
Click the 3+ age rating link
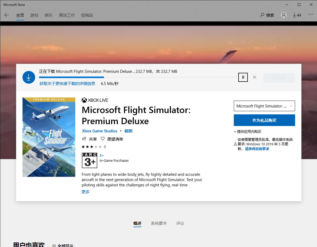(x=102, y=155)
